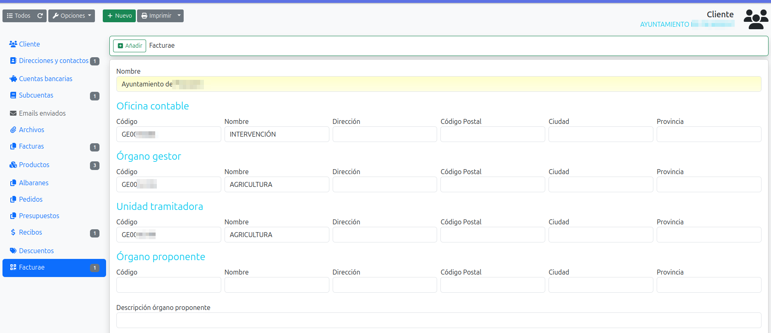Focus the Oficina contable Dirección field
The width and height of the screenshot is (771, 333).
point(384,134)
